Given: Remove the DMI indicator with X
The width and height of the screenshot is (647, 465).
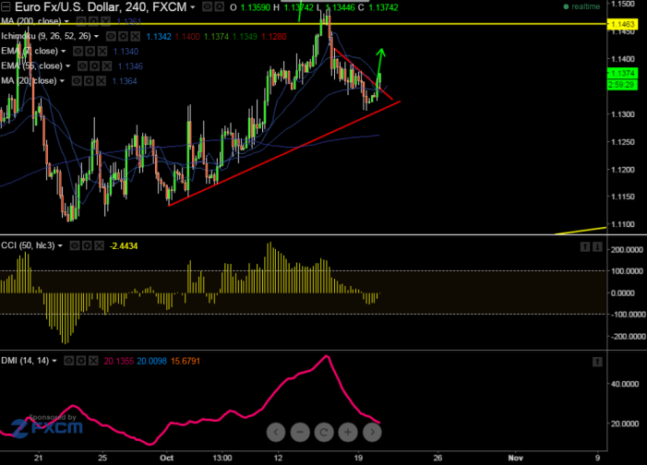Looking at the screenshot, I should [93, 361].
